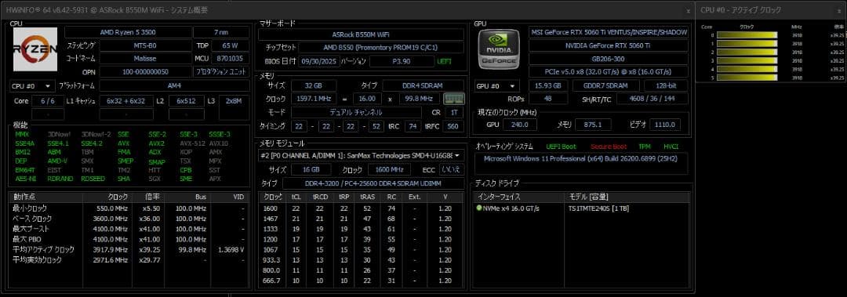Click the average effective clock 2971.6 MHz
Viewport: 847px width, 297px height.
[x=111, y=259]
